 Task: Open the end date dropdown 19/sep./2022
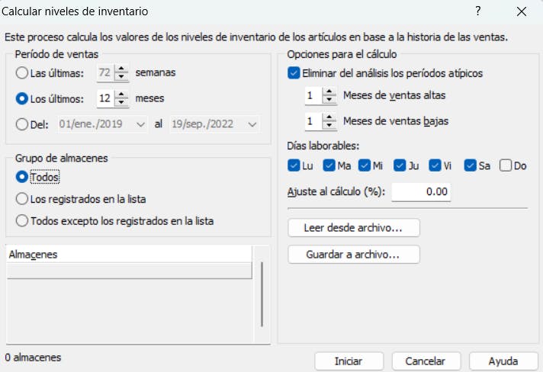coord(252,123)
